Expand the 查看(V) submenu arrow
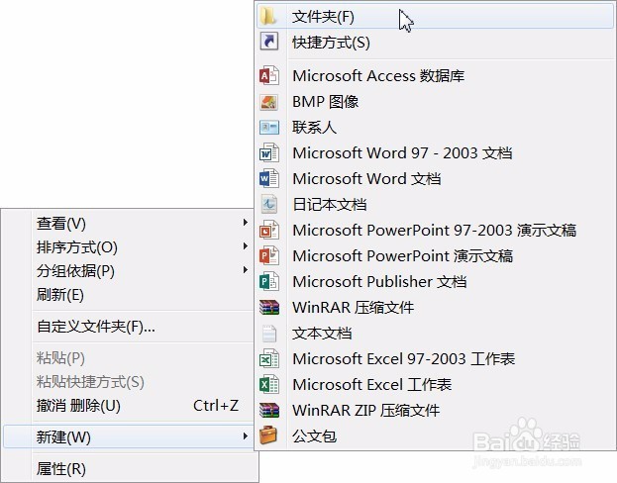This screenshot has width=617, height=483. [246, 223]
